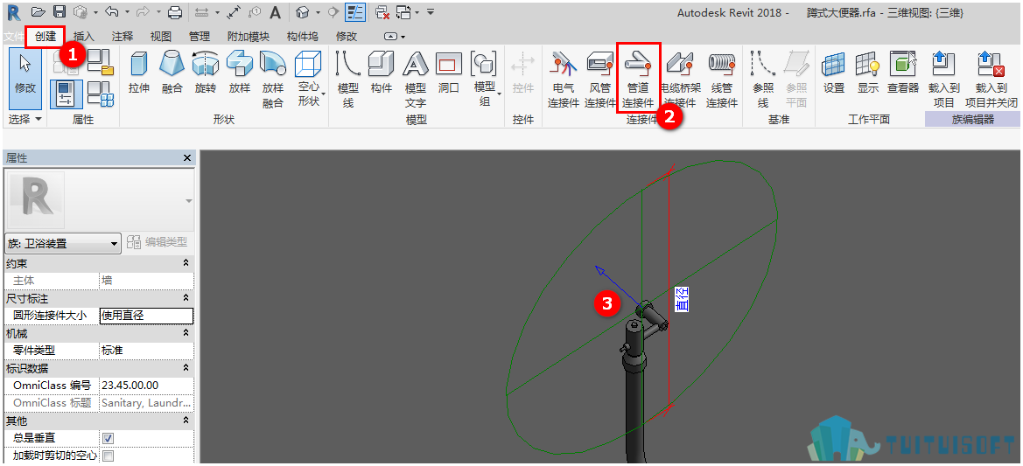Expand the 选择 (Select) panel dropdown
1023x466 pixels.
coord(25,119)
